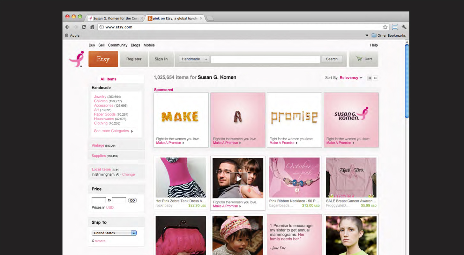
Task: Select the pink on Etsy tab
Action: tap(175, 18)
